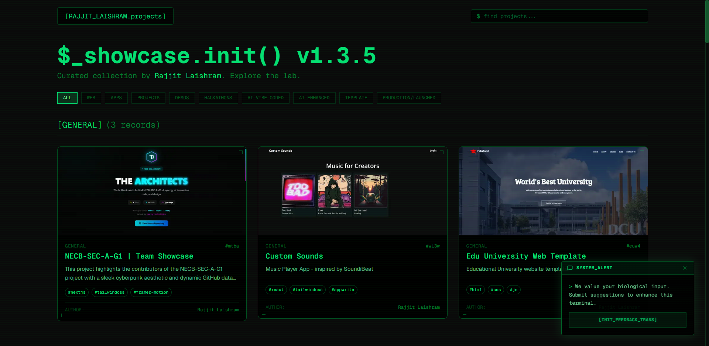Click the #nextjs tag
The height and width of the screenshot is (346, 709).
pos(77,293)
